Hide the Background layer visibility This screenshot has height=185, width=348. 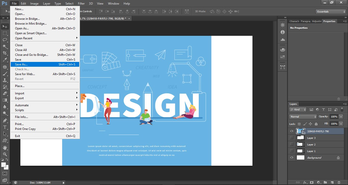(291, 157)
